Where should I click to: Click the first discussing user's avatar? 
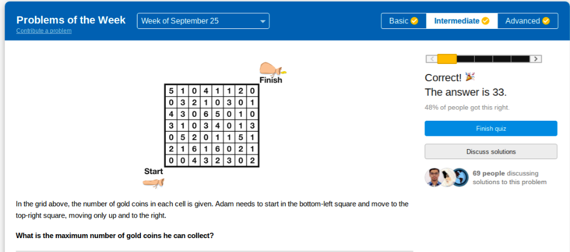click(x=434, y=177)
